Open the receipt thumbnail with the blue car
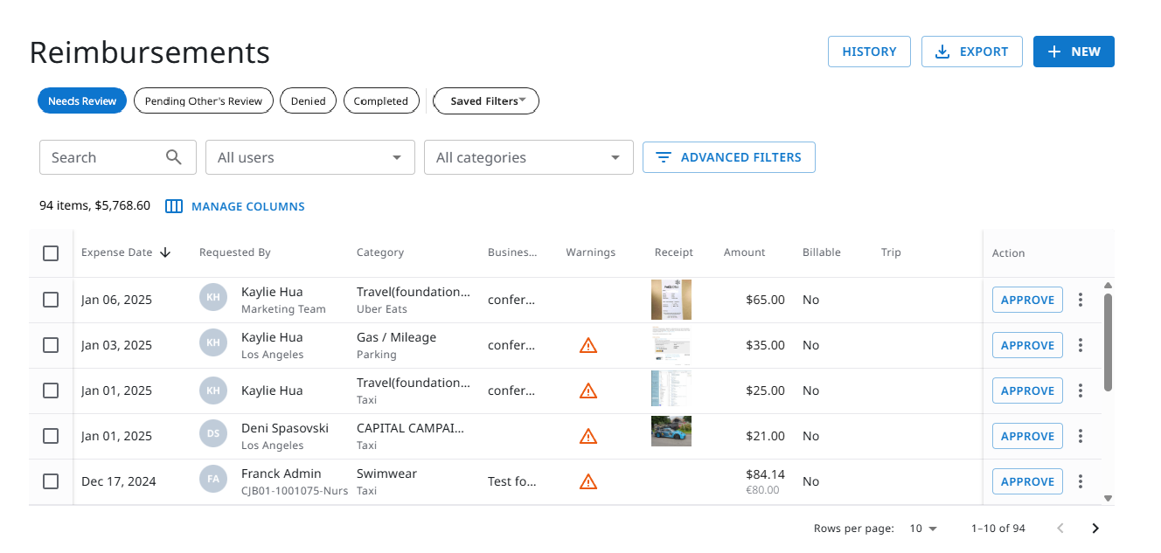This screenshot has height=553, width=1161. pyautogui.click(x=671, y=432)
